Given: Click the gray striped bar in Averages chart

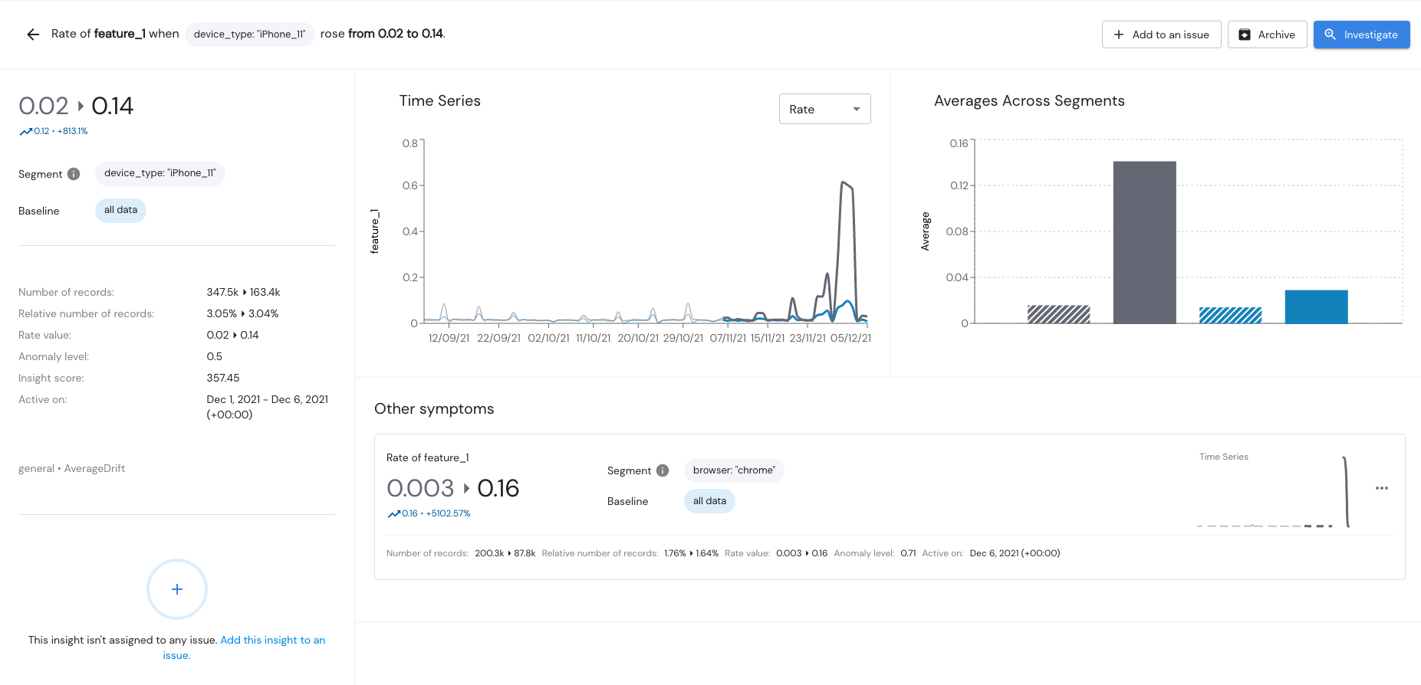Looking at the screenshot, I should (1058, 314).
